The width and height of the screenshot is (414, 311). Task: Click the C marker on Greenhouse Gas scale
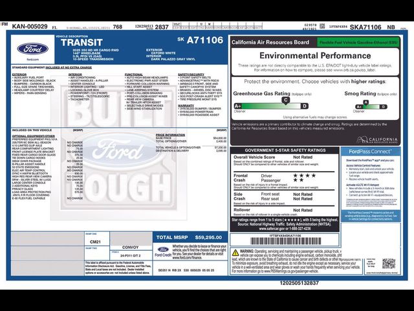(285, 100)
